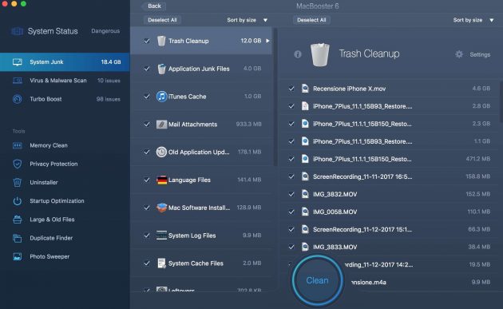Click the Duplicate Finder icon

tap(18, 238)
